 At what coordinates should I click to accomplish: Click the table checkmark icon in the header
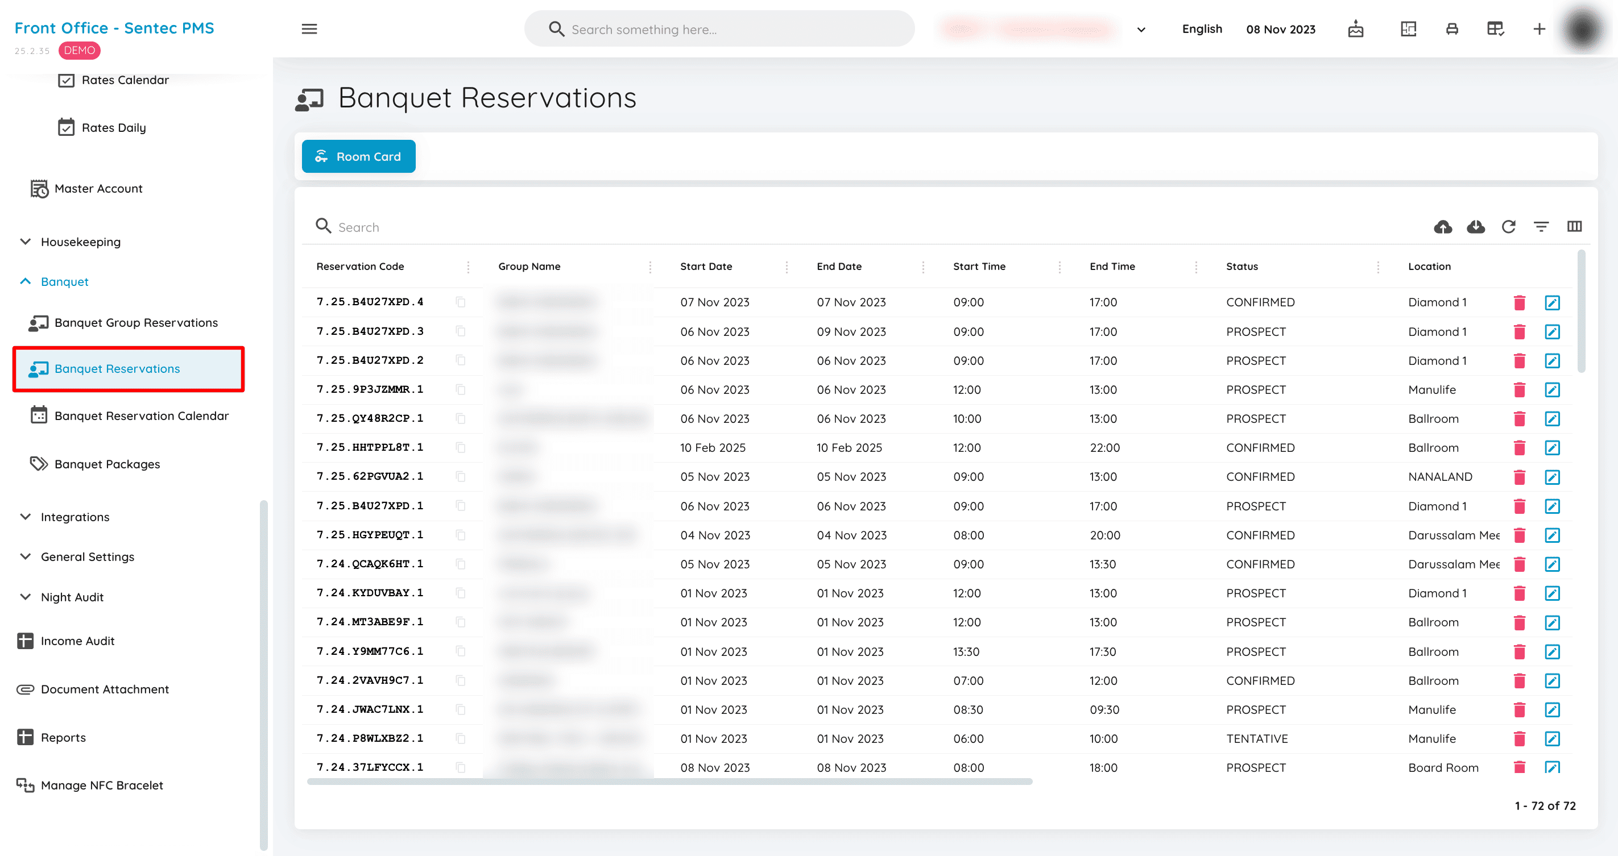point(1495,29)
